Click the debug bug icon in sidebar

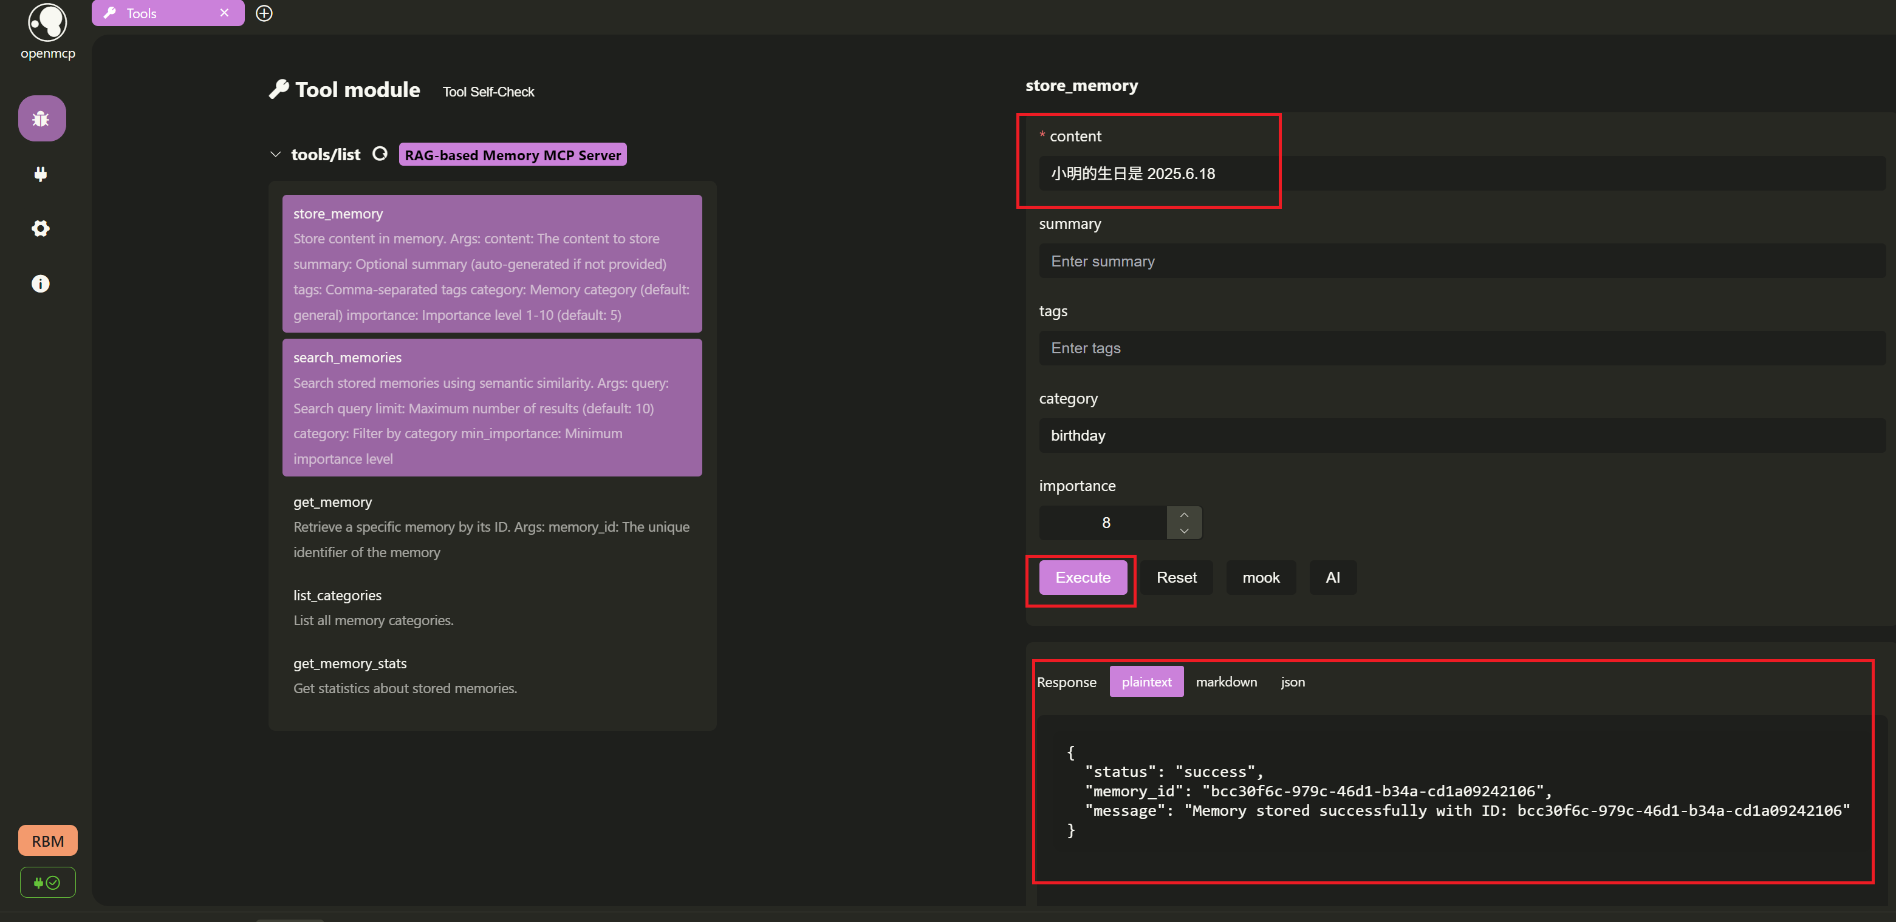41,118
